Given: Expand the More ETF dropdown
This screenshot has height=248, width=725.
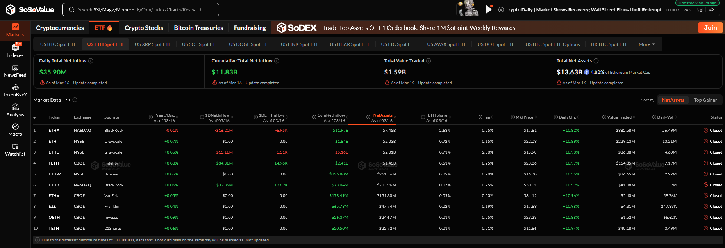Looking at the screenshot, I should coord(647,44).
